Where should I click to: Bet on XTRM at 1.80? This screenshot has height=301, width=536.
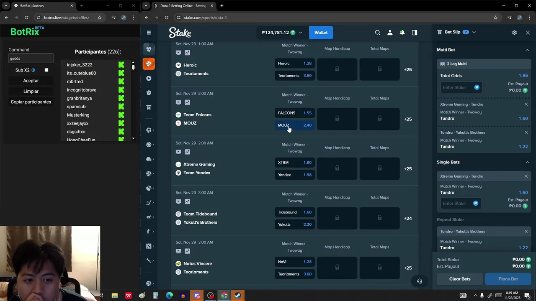point(295,163)
